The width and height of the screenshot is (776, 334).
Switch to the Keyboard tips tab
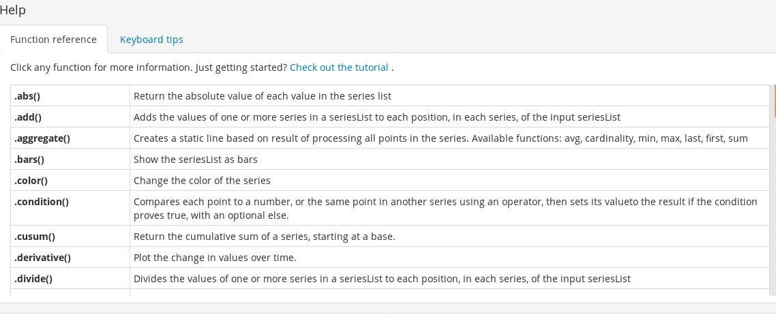coord(151,40)
